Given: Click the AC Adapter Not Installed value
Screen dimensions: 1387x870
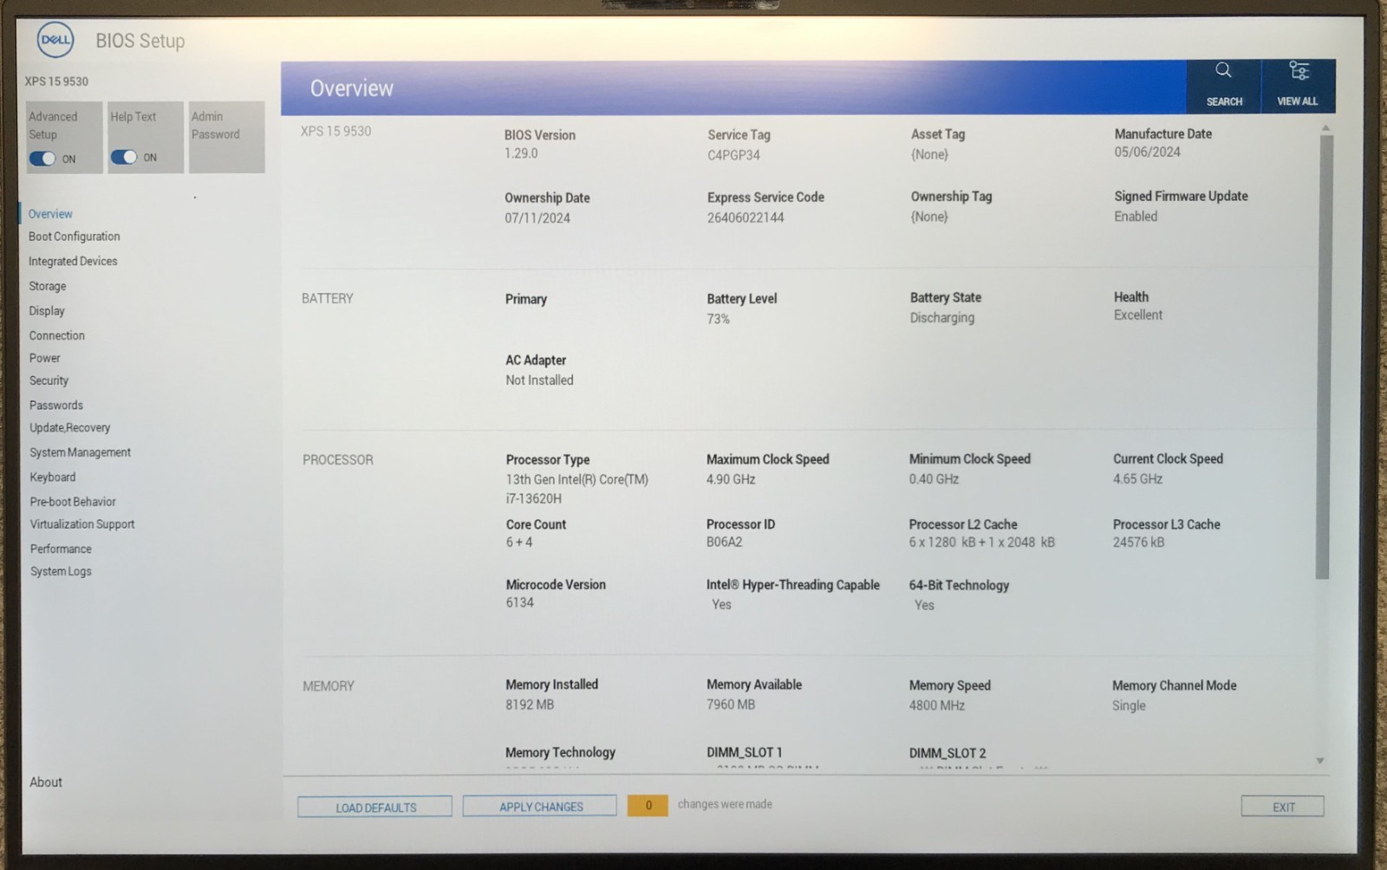Looking at the screenshot, I should point(539,380).
